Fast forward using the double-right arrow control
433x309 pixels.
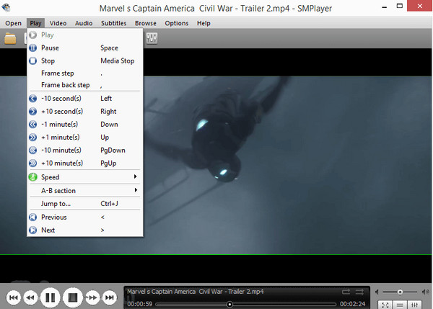point(92,297)
